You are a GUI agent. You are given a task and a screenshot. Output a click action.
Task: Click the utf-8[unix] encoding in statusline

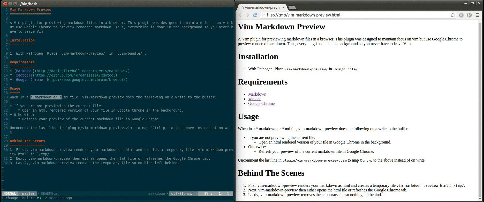pos(183,193)
